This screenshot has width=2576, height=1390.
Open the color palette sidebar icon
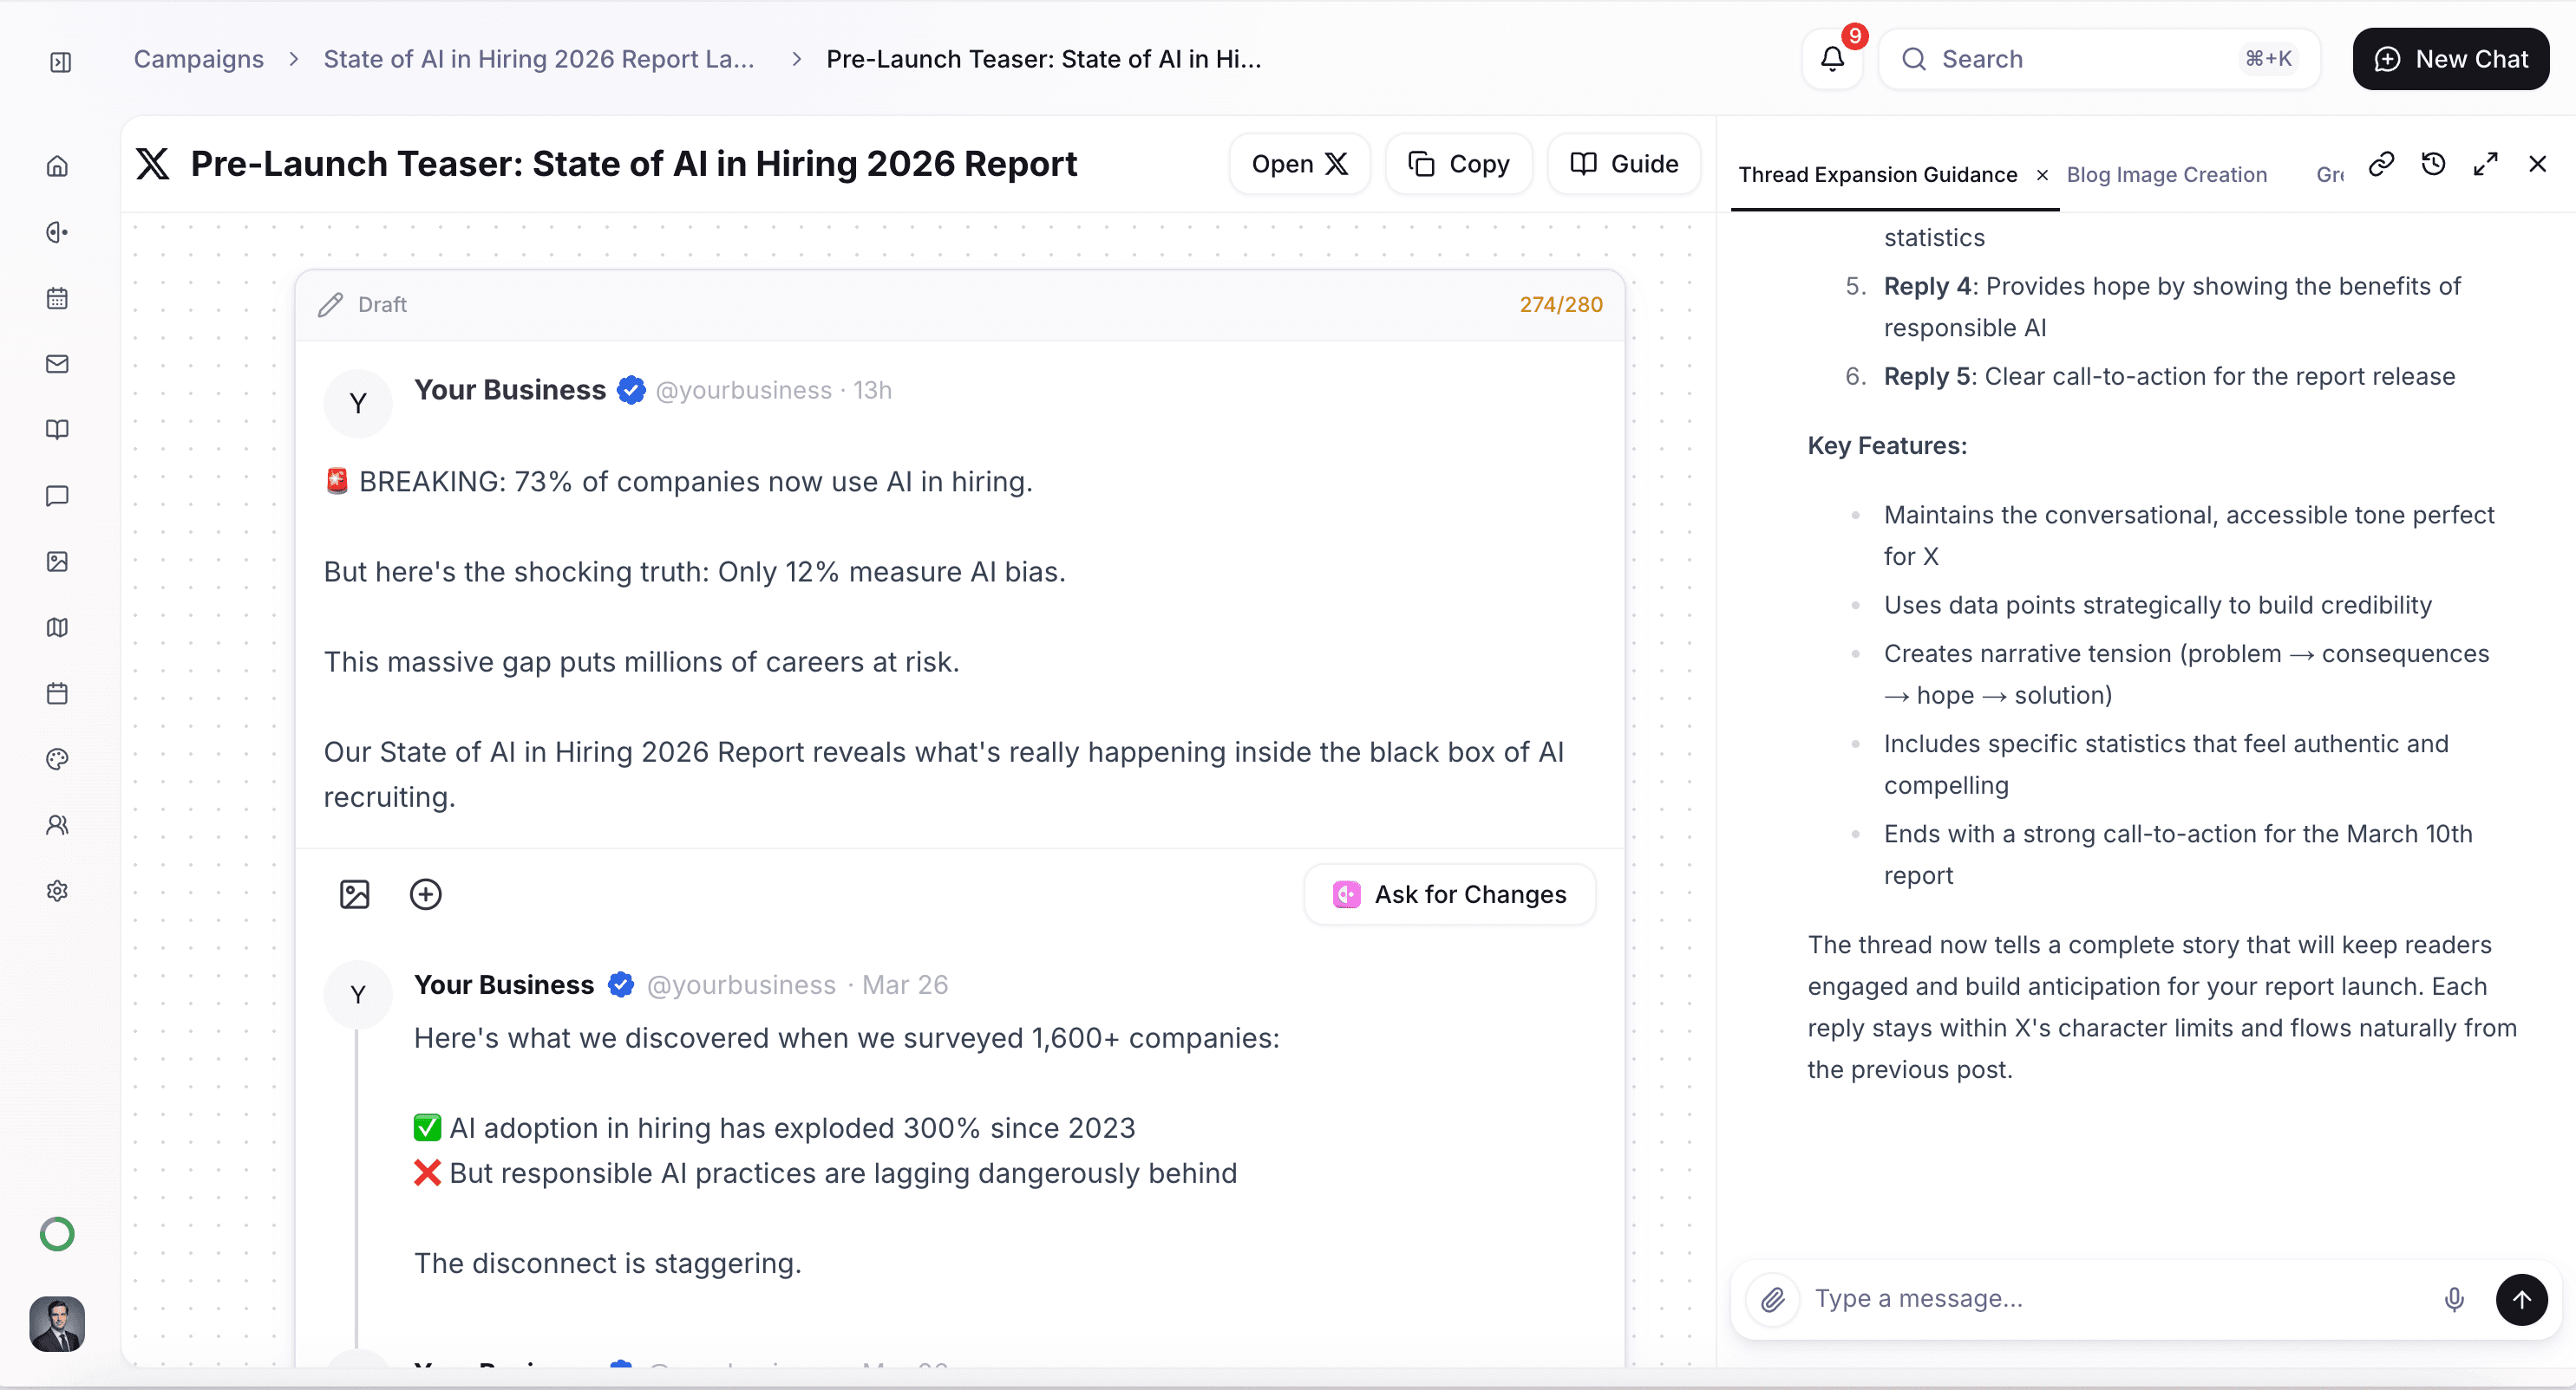coord(58,759)
